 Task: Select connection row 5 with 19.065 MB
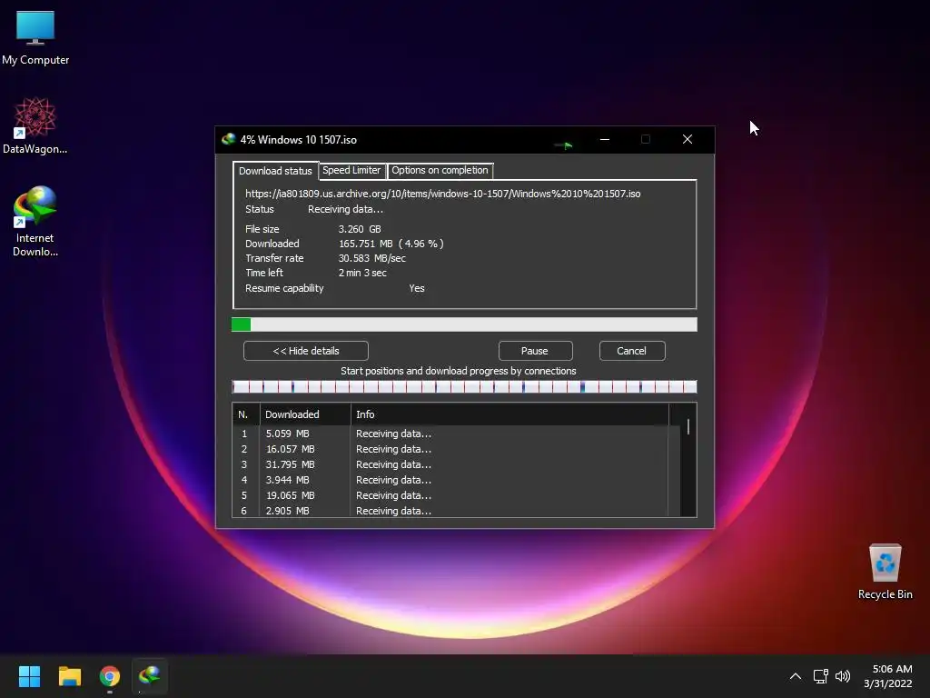[x=450, y=495]
